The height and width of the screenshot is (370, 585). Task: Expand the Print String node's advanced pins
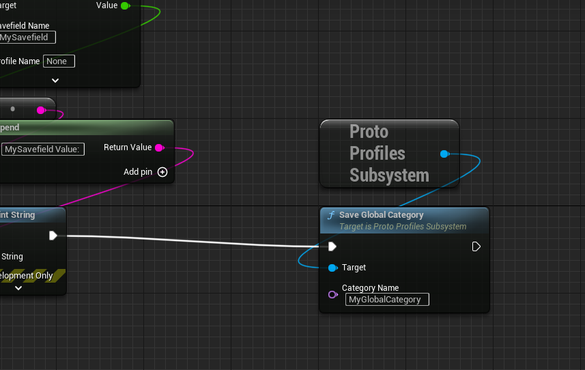18,288
